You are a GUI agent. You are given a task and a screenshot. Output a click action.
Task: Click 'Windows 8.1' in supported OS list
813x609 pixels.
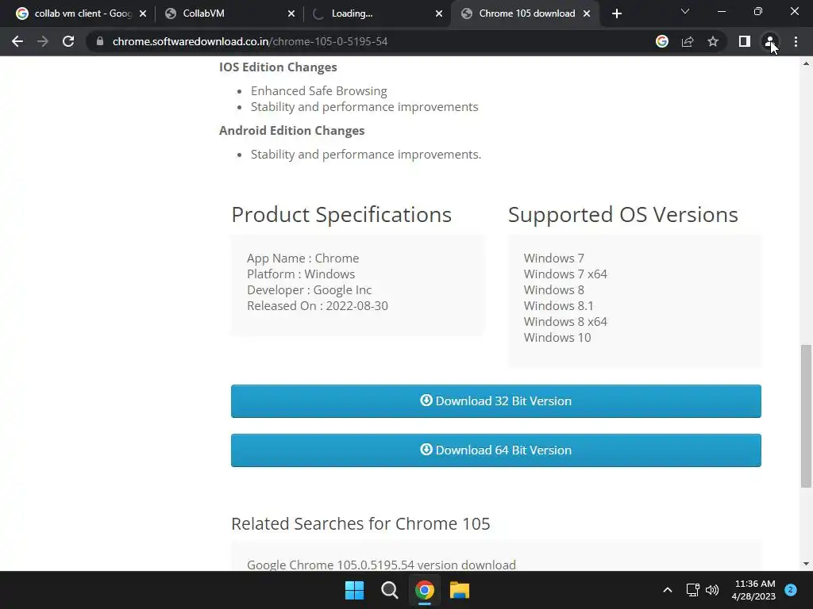[x=558, y=305]
